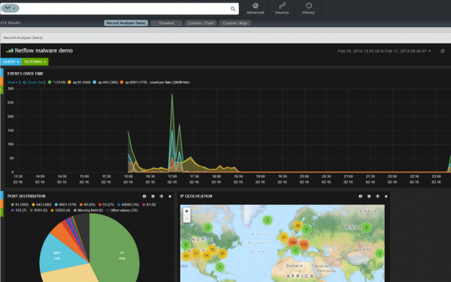Open the Sources panel
Image resolution: width=451 pixels, height=282 pixels.
coord(282,8)
